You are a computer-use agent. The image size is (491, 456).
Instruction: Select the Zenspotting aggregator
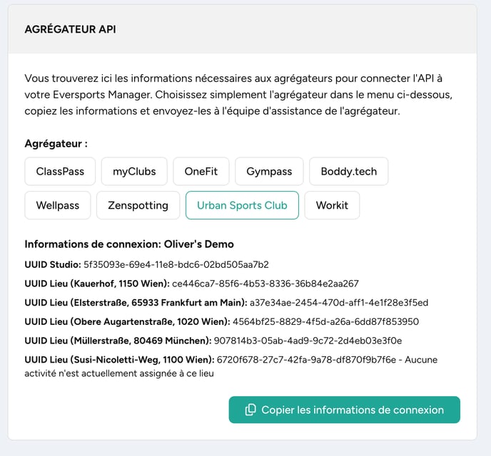point(138,205)
